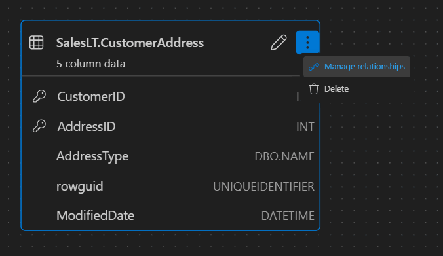443x256 pixels.
Task: Open the three-dot more options menu
Action: (x=307, y=43)
